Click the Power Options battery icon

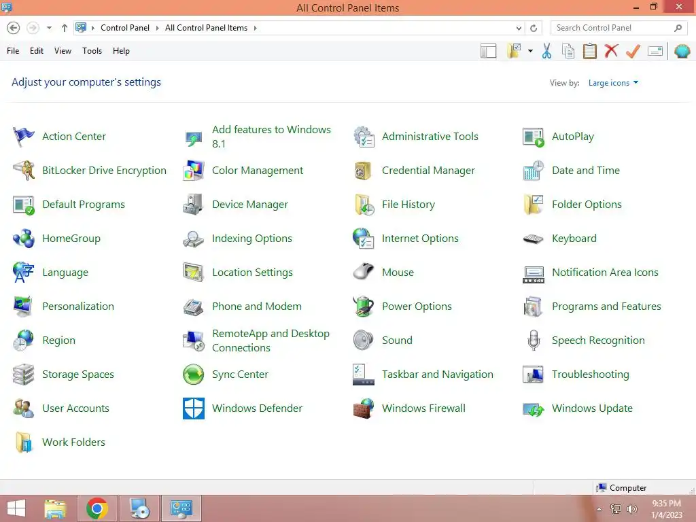pos(364,307)
